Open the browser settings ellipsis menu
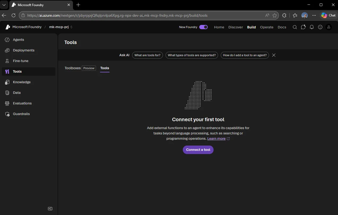This screenshot has width=338, height=215. pos(314,15)
